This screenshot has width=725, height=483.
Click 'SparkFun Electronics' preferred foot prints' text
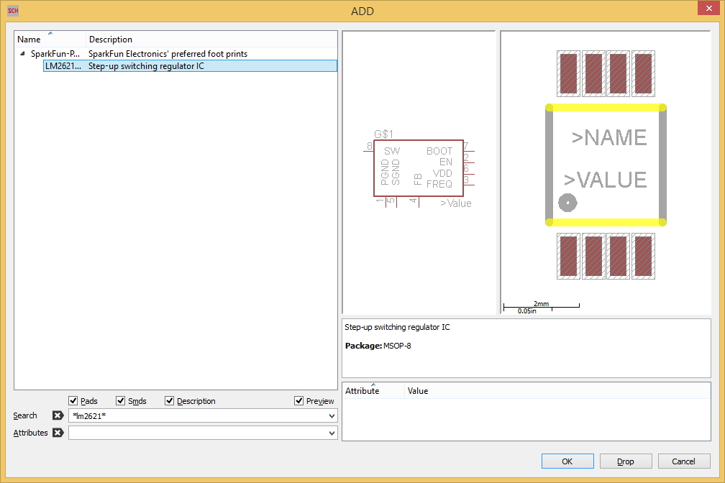pyautogui.click(x=168, y=54)
